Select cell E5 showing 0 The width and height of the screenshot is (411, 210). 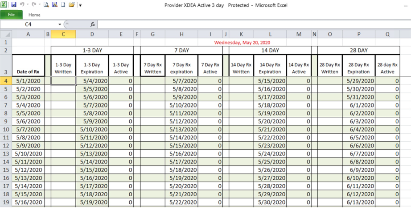tap(121, 89)
